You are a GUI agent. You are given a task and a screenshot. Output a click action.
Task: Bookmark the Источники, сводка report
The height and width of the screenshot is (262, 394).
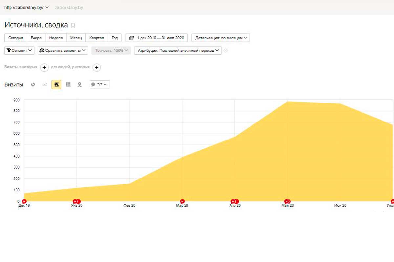[73, 25]
